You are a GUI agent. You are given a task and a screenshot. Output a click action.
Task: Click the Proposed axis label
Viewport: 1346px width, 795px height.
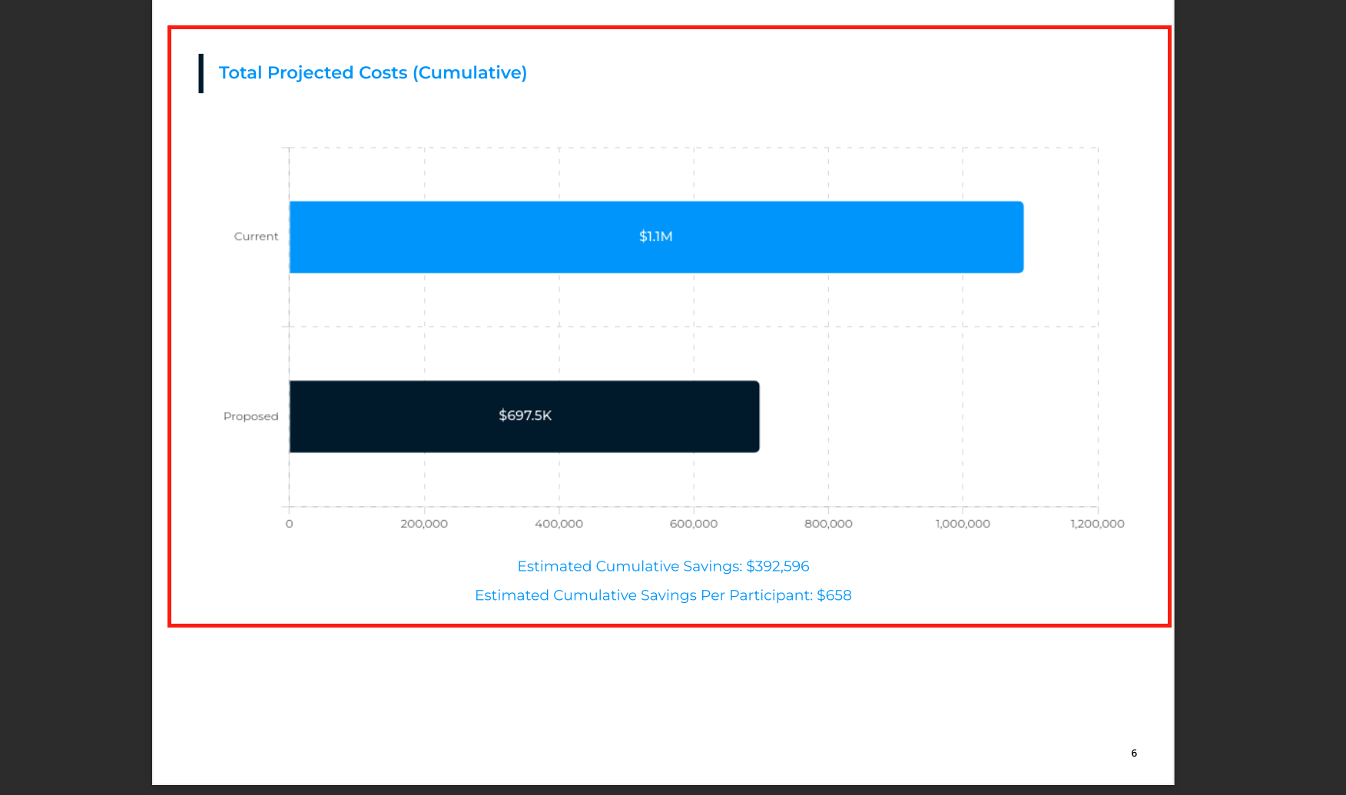coord(250,416)
